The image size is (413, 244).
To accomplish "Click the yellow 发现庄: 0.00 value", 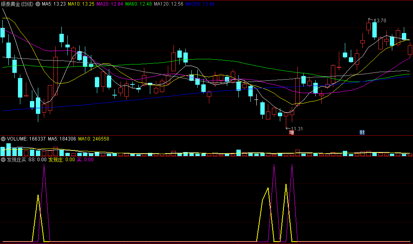I will click(x=62, y=160).
